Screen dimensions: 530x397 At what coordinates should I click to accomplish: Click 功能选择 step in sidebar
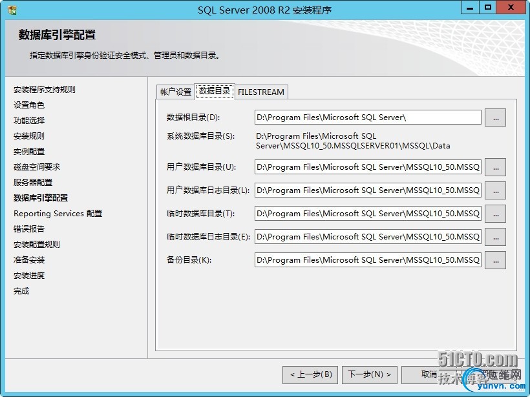[28, 121]
